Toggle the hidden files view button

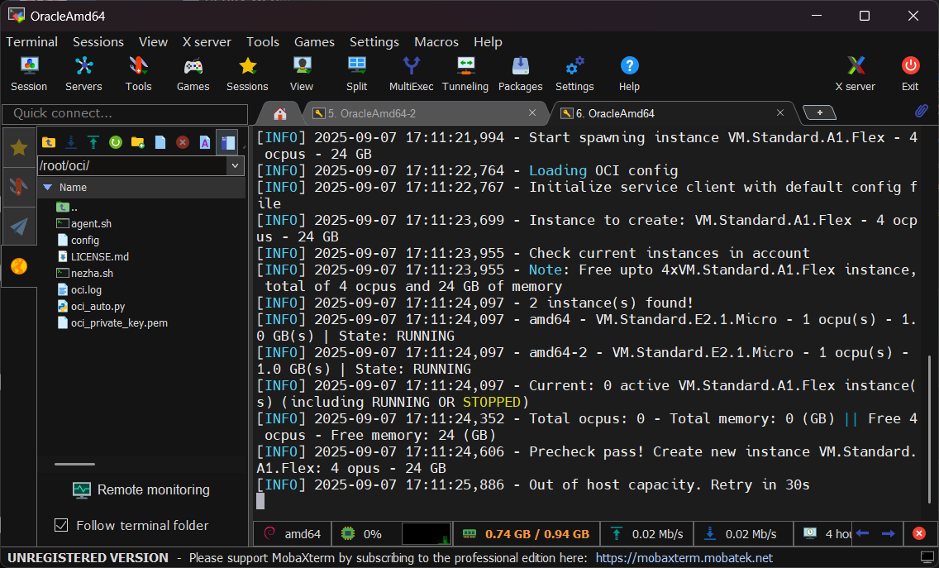[x=226, y=142]
